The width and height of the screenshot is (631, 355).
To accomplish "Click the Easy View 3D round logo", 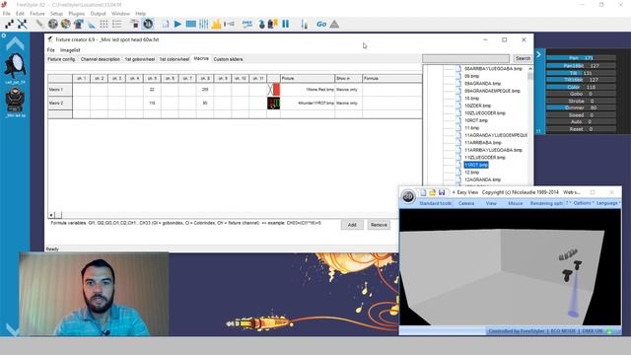I will coord(408,196).
